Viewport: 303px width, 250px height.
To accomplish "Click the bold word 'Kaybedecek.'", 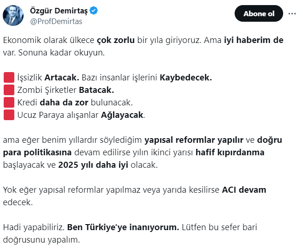I will click(x=186, y=78).
